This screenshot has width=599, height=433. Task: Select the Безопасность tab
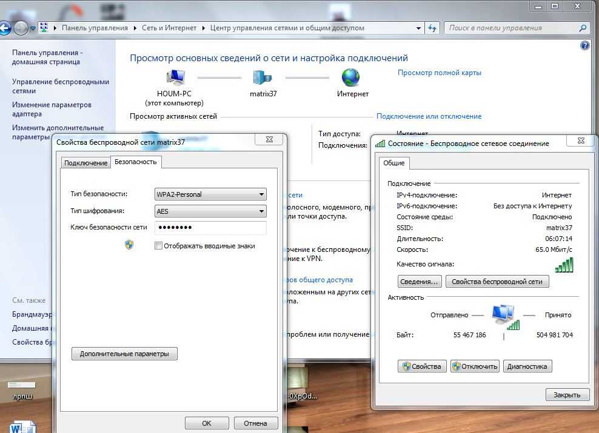[x=136, y=162]
